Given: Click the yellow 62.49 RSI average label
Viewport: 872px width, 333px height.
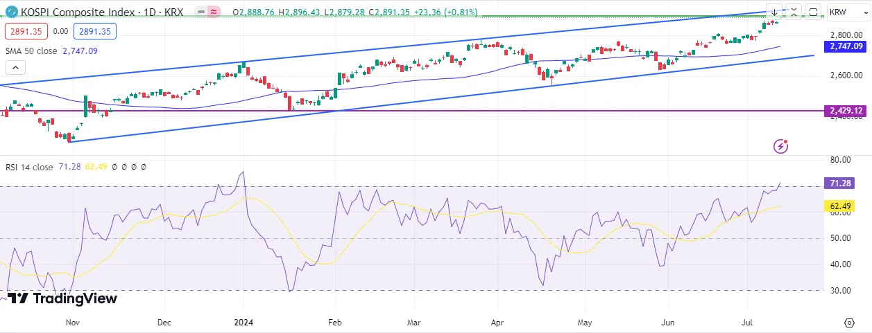Looking at the screenshot, I should click(844, 206).
